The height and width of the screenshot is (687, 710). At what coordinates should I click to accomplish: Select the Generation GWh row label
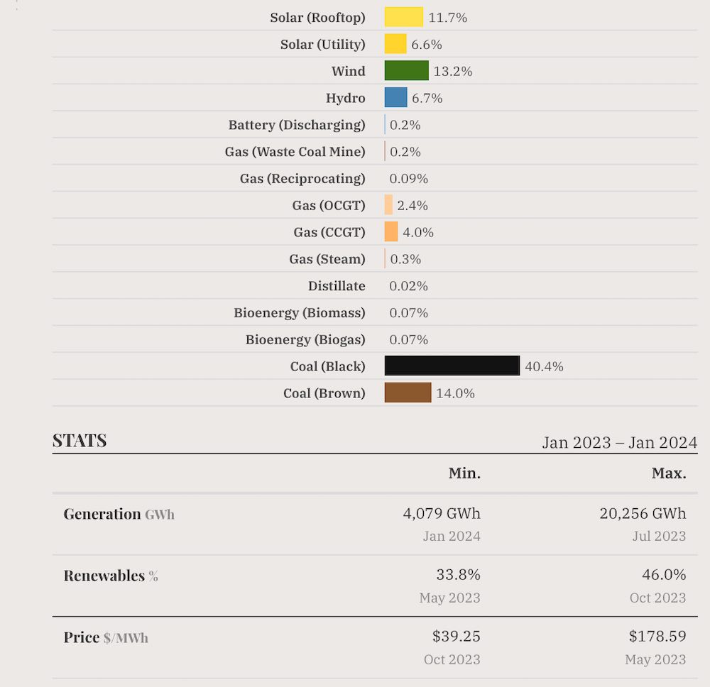click(x=119, y=515)
